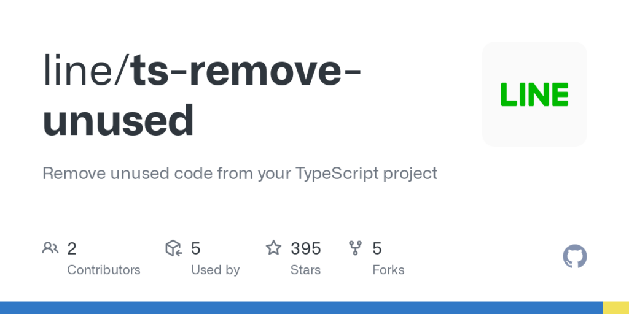Viewport: 629px width, 314px height.
Task: Click the word "unused" in the title
Action: (118, 119)
